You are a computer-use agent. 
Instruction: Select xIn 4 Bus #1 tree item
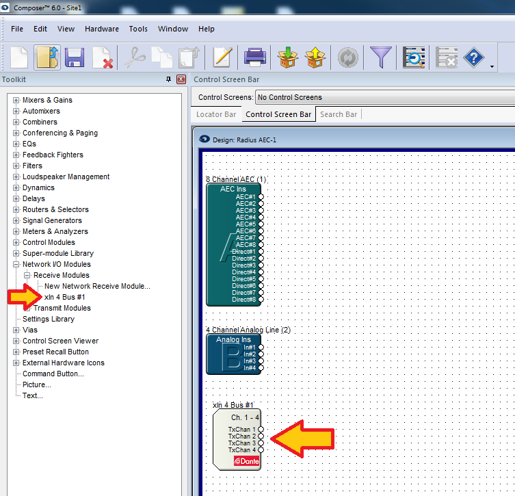click(x=65, y=297)
